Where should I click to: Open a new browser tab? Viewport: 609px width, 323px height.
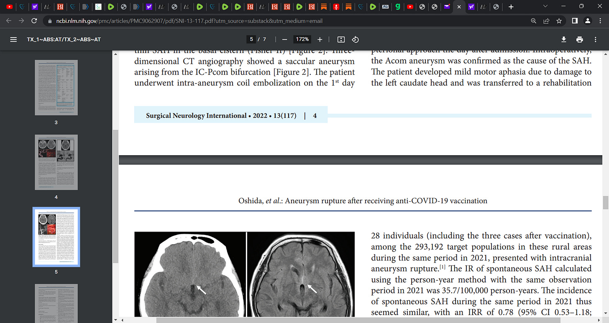510,7
